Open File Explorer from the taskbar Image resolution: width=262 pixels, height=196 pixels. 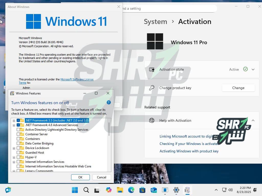(x=120, y=190)
